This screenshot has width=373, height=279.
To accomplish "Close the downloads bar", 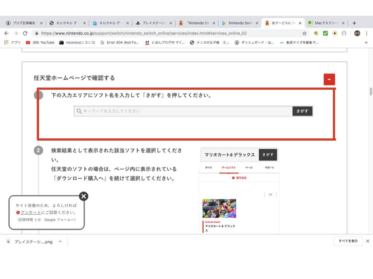I will coord(368,241).
